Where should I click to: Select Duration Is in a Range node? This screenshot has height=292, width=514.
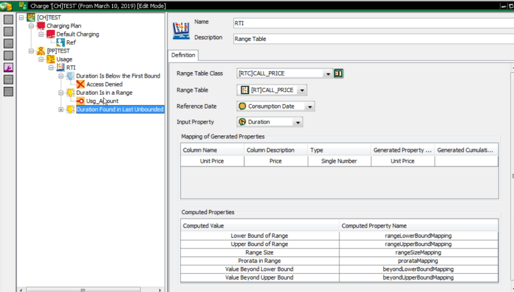104,93
